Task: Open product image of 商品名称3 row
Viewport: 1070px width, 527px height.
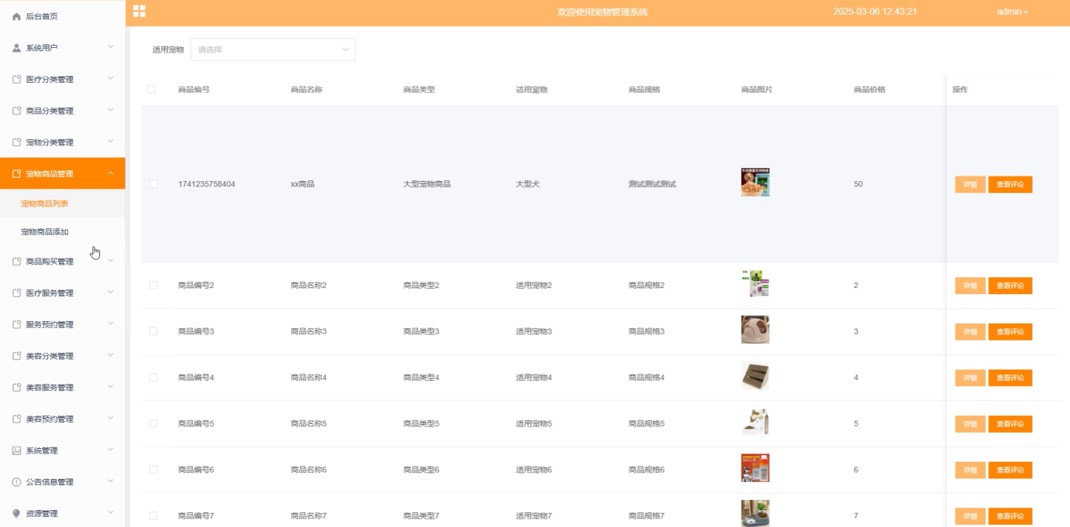Action: [x=755, y=330]
